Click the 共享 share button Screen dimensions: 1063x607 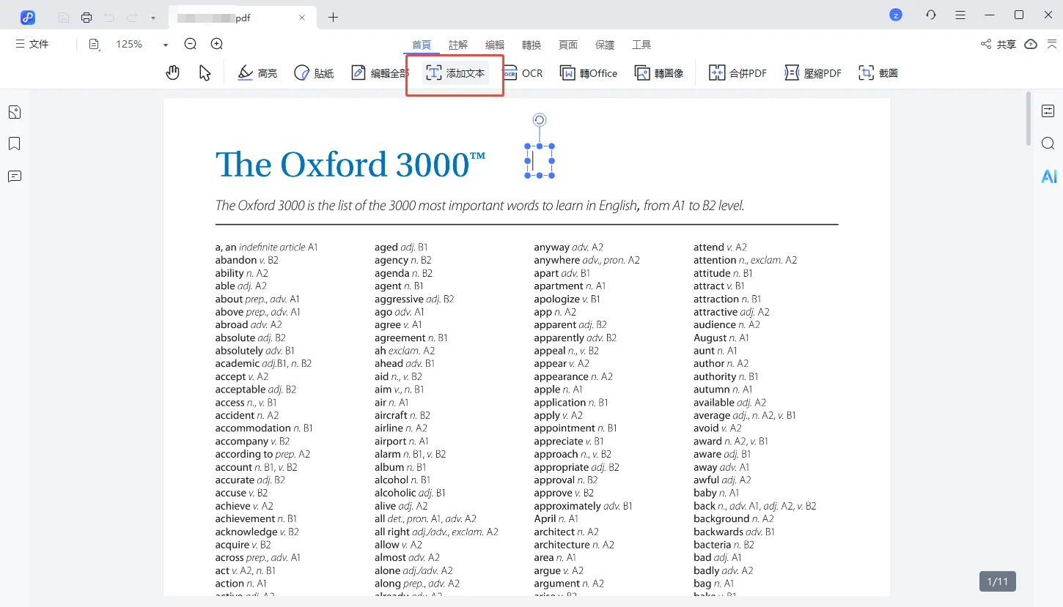tap(998, 44)
